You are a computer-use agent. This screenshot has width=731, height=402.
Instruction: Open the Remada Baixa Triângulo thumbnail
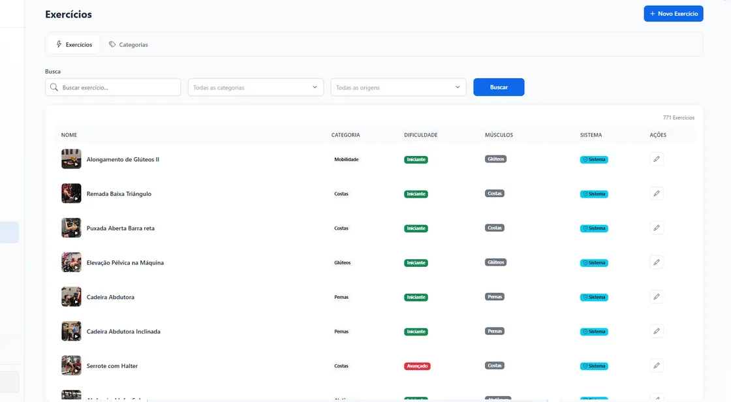(x=71, y=194)
